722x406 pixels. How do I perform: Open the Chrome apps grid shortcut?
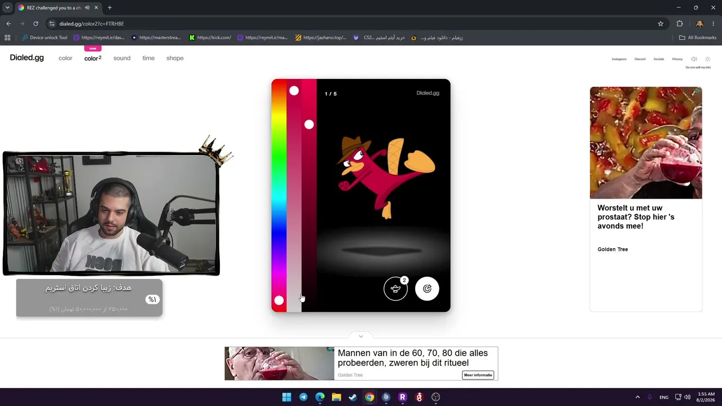point(7,38)
